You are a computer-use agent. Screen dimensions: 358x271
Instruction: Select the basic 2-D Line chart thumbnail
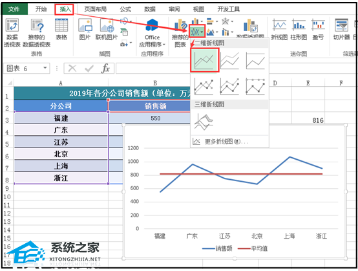(204, 60)
